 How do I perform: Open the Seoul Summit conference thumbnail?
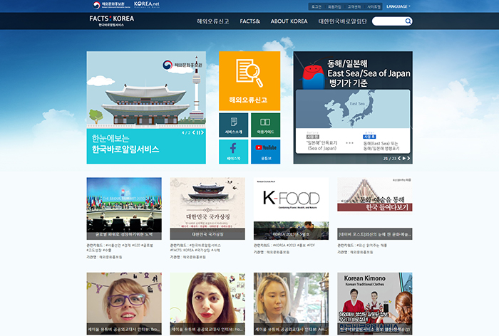[124, 209]
